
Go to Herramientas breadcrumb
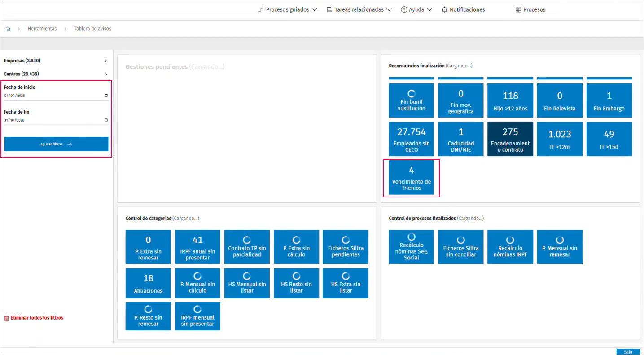[42, 29]
